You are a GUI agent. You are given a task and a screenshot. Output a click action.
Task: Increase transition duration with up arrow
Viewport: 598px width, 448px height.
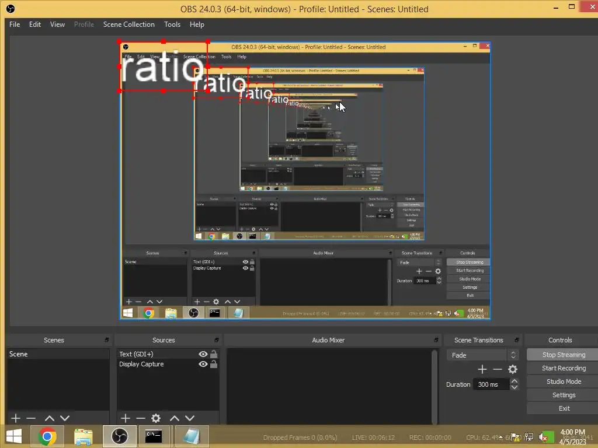pos(514,381)
